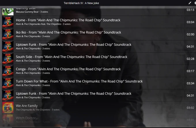
Task: Click "The Chipmunks & The Chipettes · 3 votes" line
Action: (x=38, y=110)
